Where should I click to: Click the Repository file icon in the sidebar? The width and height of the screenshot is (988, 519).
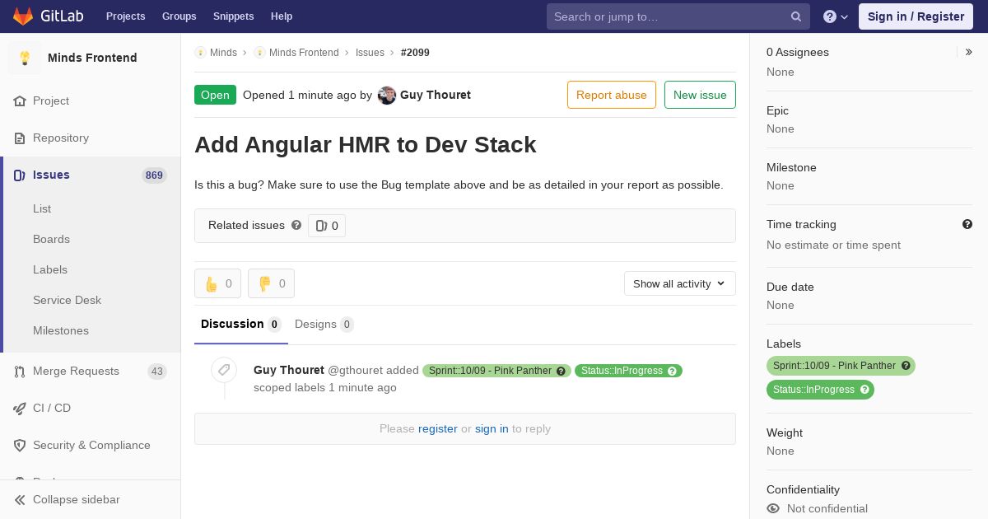click(20, 138)
